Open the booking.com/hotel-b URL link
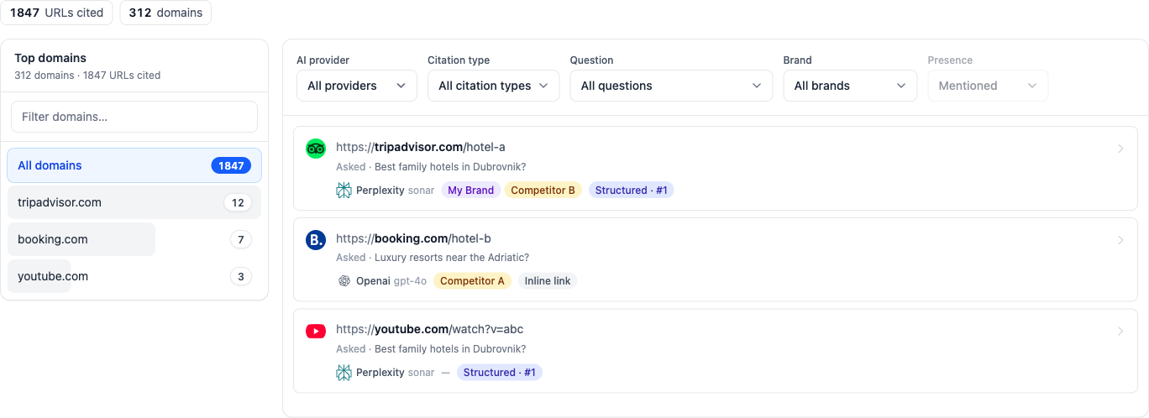1149x418 pixels. click(413, 238)
